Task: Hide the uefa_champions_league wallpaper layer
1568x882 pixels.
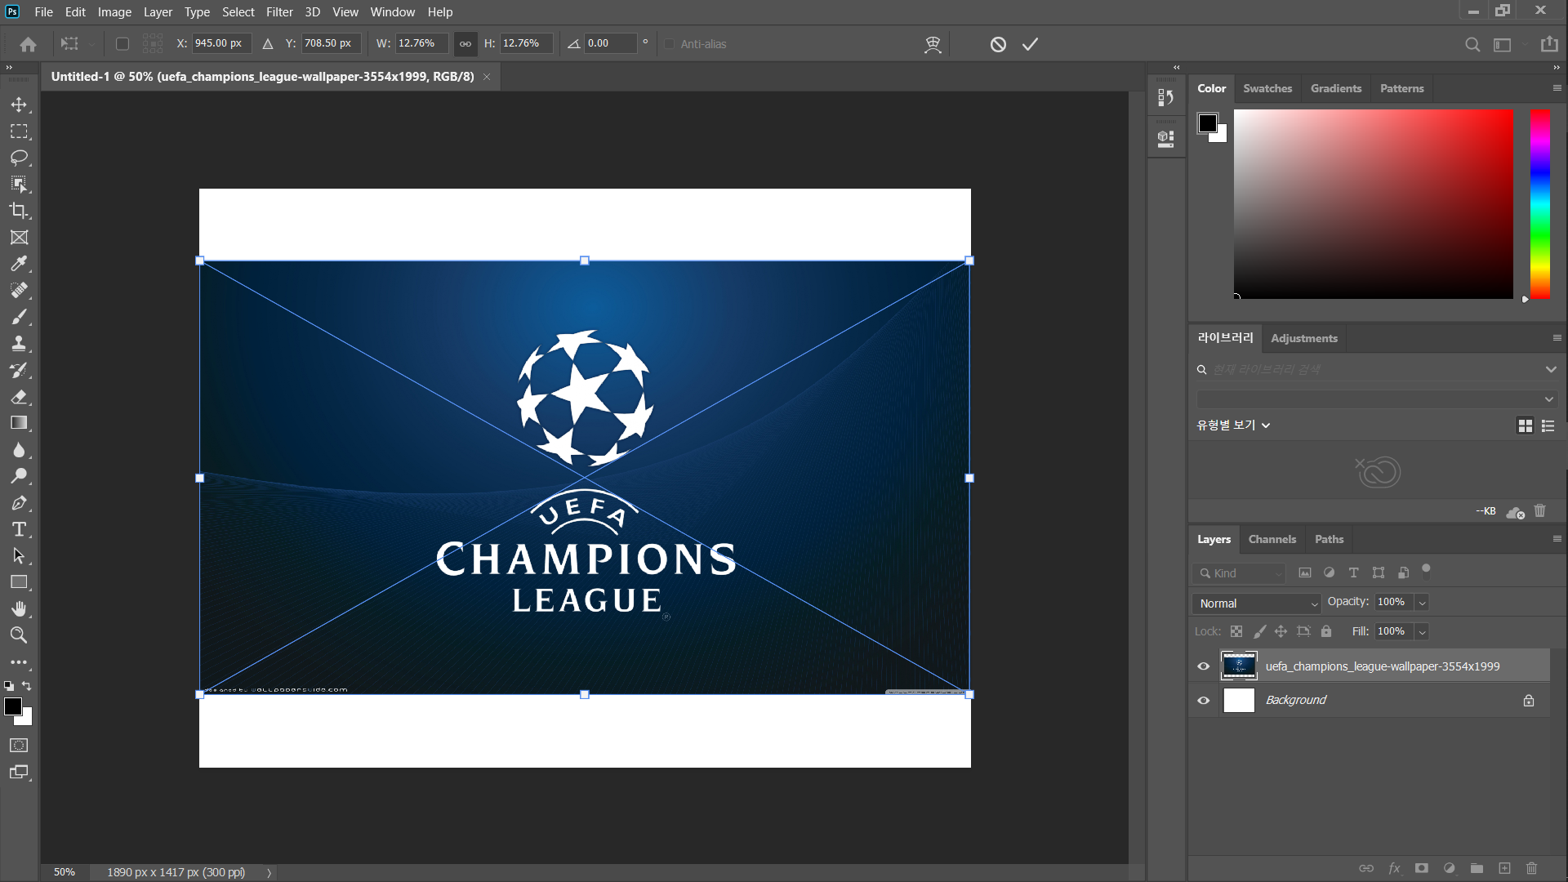Action: (x=1203, y=666)
